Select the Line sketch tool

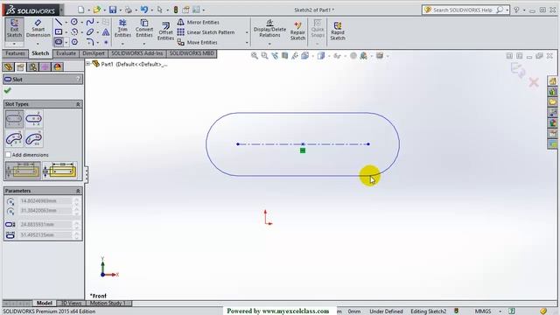pyautogui.click(x=59, y=22)
